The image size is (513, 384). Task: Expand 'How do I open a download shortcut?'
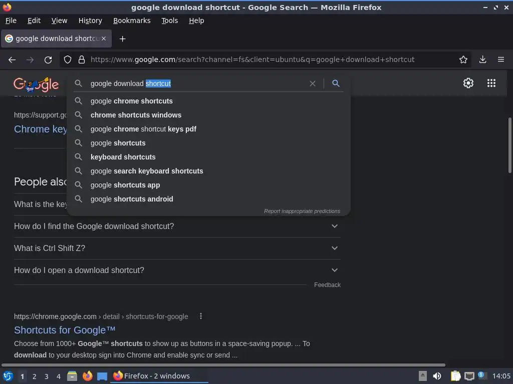tap(177, 270)
